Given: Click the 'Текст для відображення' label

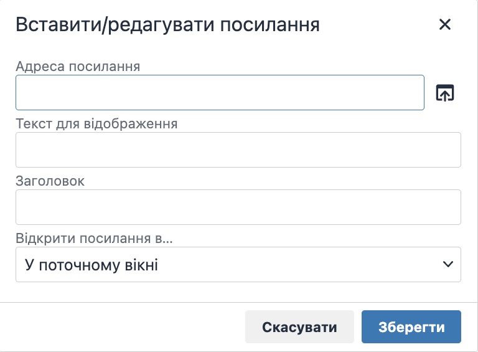Looking at the screenshot, I should (x=96, y=123).
